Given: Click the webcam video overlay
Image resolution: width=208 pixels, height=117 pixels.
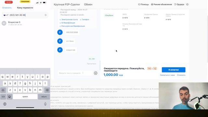Looking at the screenshot, I should coord(183,96).
